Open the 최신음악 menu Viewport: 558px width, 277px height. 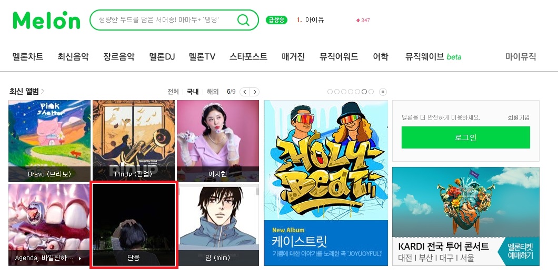click(73, 56)
